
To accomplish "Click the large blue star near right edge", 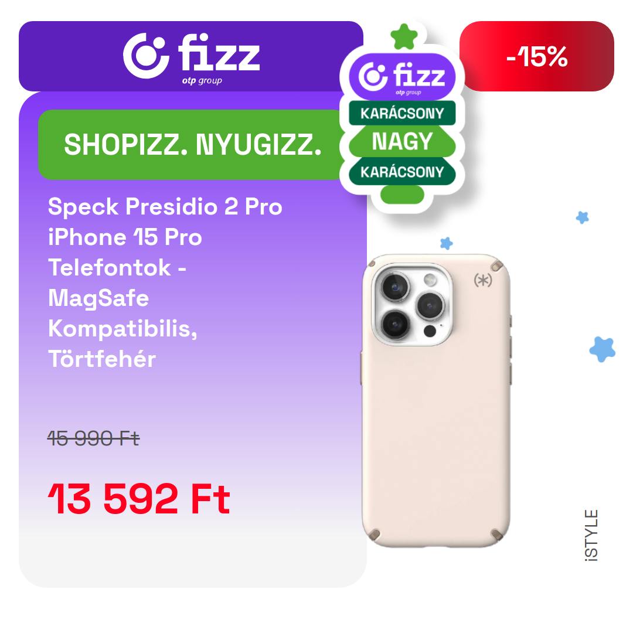I will (x=603, y=349).
